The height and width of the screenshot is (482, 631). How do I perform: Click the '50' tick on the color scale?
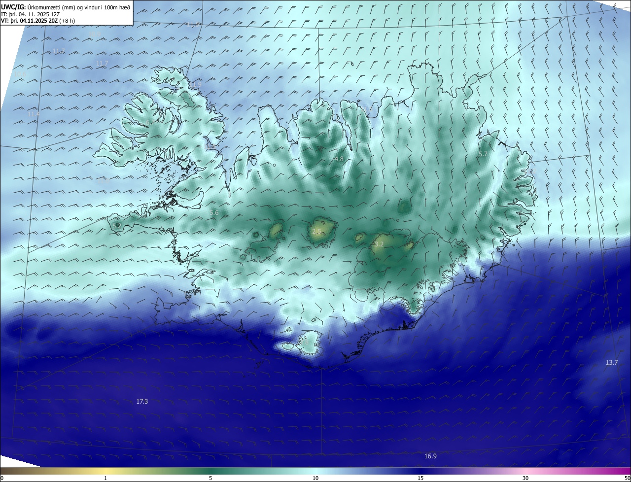pyautogui.click(x=627, y=479)
